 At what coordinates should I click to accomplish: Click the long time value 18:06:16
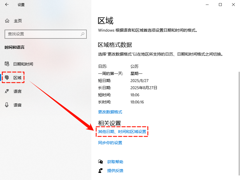[x=137, y=102]
